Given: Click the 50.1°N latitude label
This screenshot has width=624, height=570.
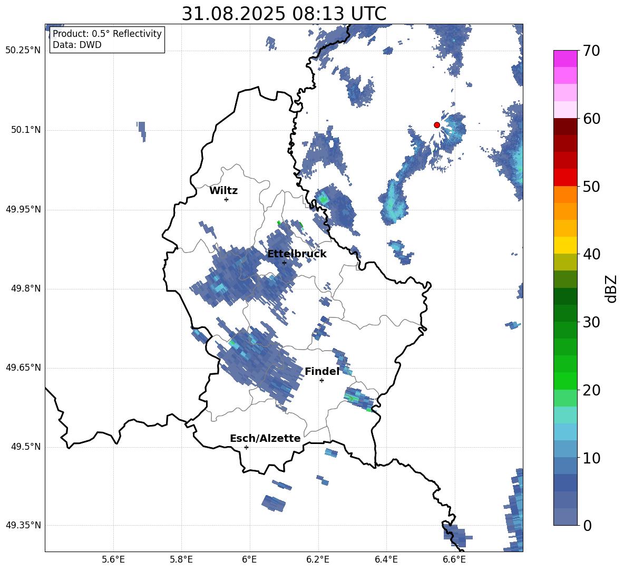Looking at the screenshot, I should [26, 130].
